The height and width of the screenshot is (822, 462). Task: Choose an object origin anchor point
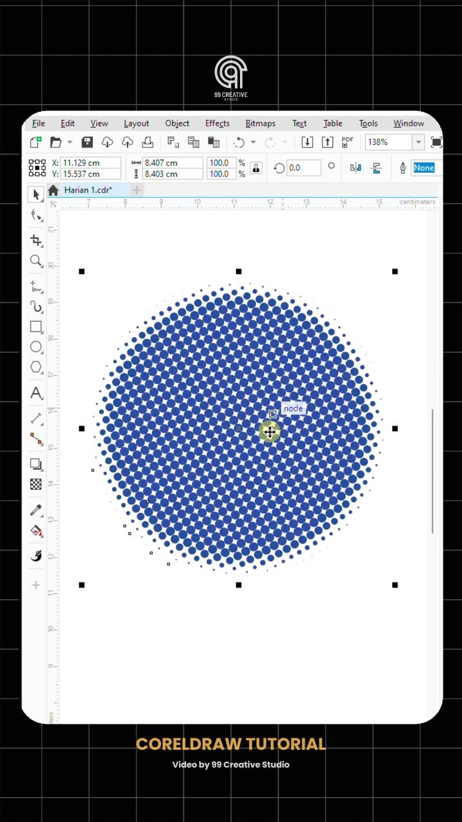[37, 168]
